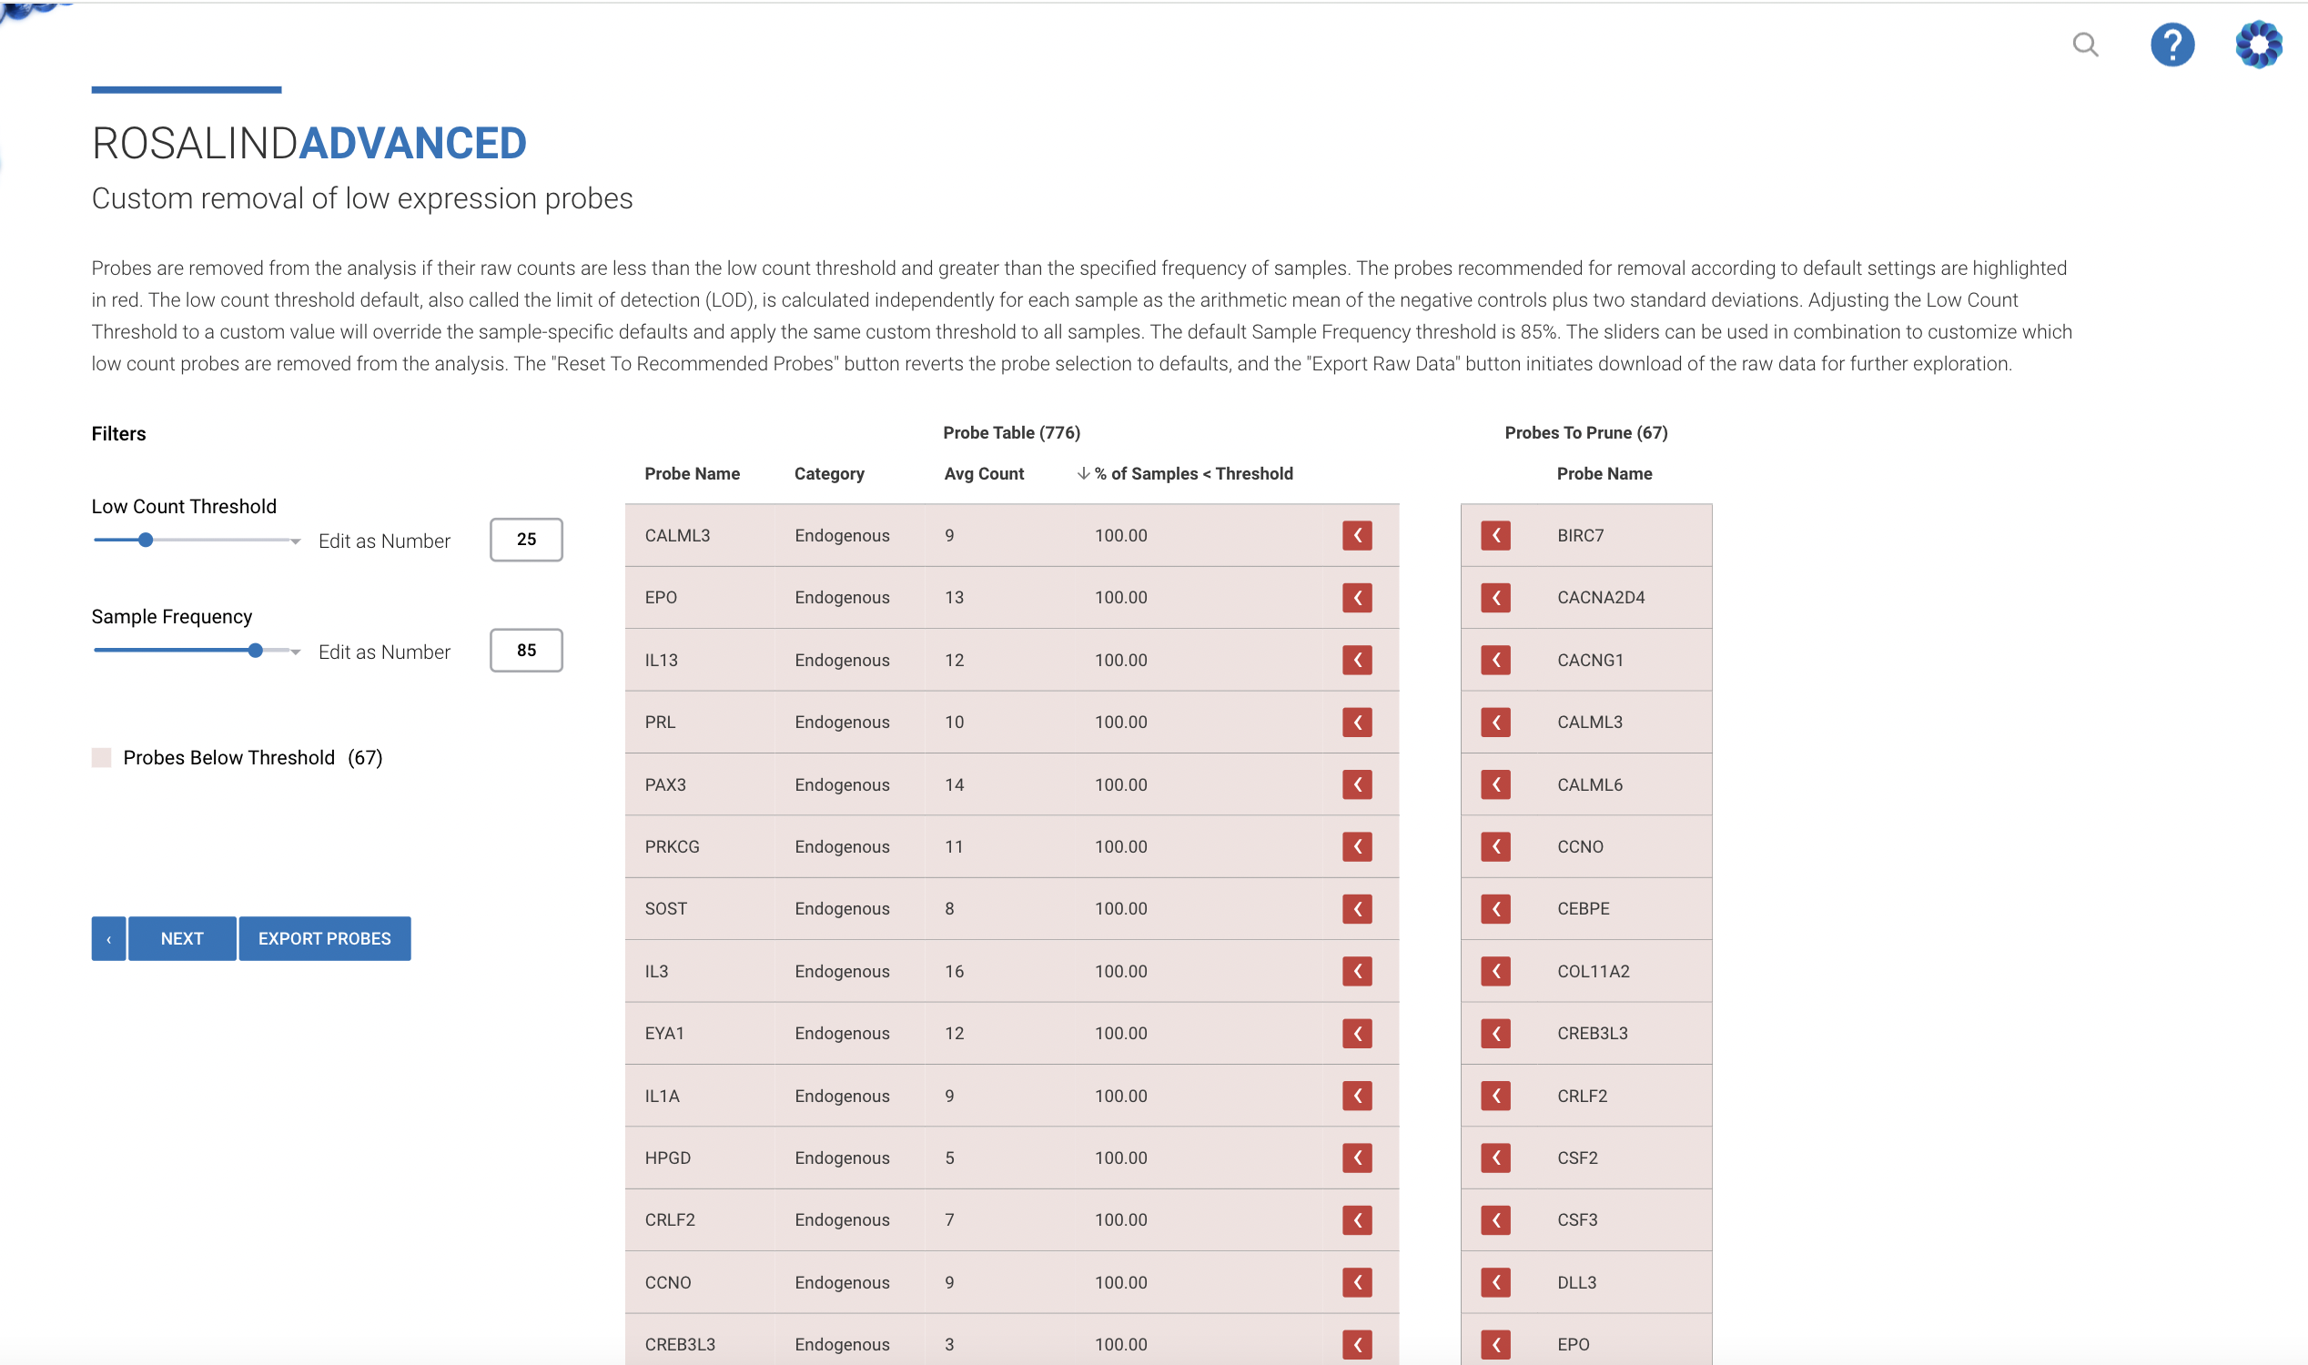Sort by % of Samples < Threshold column

(x=1192, y=474)
